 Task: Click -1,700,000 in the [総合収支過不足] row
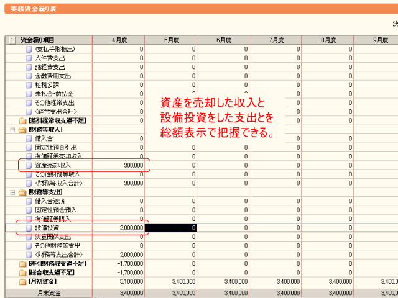coord(119,273)
